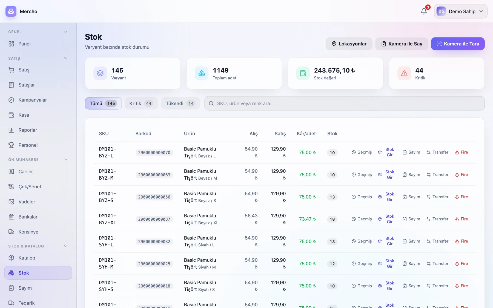Collapse the SATIŞ sidebar section

coord(66,58)
